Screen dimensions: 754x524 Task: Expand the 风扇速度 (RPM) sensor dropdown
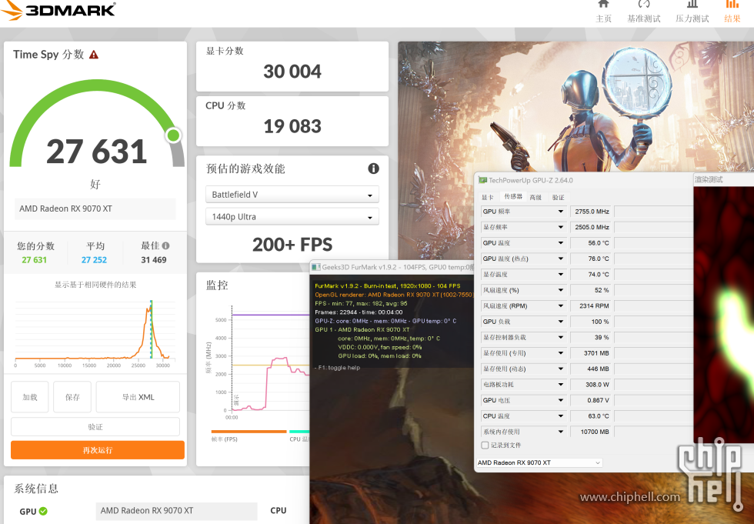coord(560,305)
